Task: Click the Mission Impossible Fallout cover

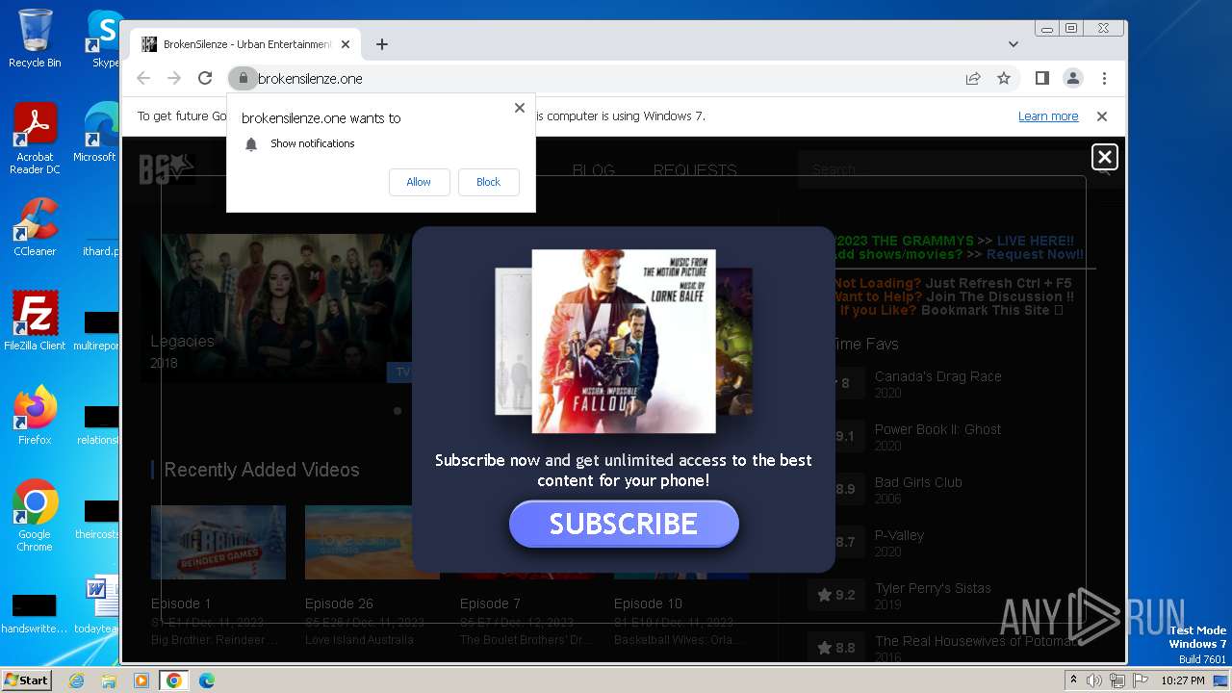Action: (x=624, y=342)
